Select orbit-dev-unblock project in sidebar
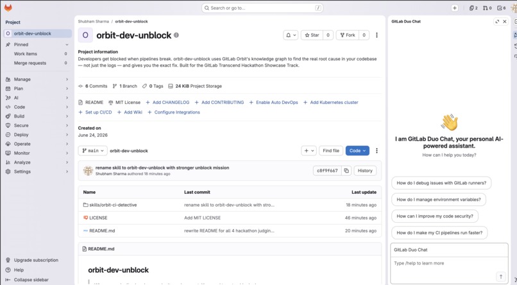The height and width of the screenshot is (285, 517). (37, 33)
